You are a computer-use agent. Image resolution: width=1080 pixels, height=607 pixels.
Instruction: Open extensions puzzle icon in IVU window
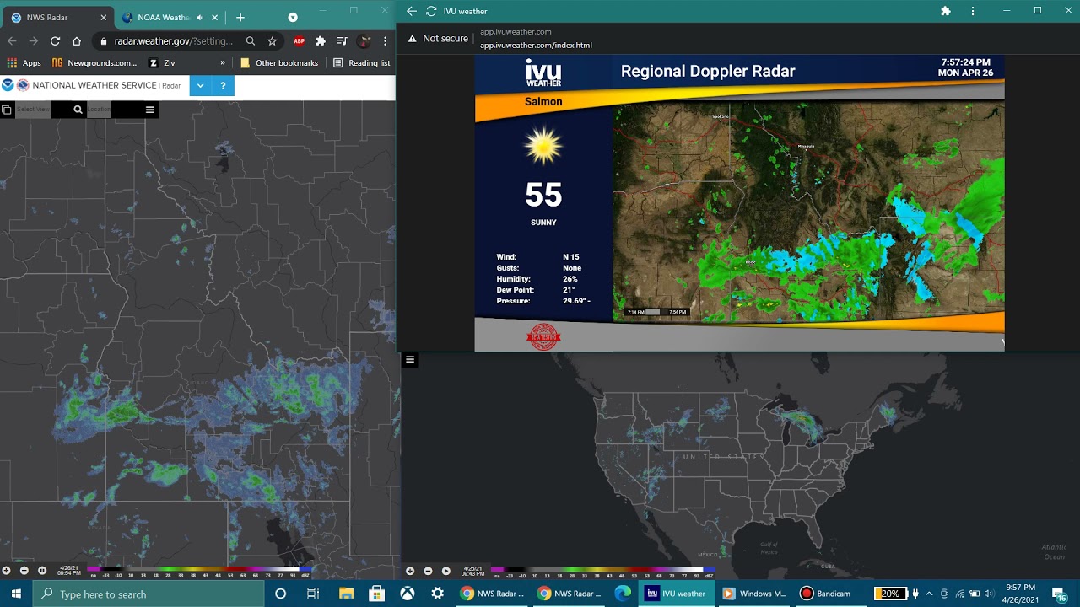pyautogui.click(x=946, y=11)
